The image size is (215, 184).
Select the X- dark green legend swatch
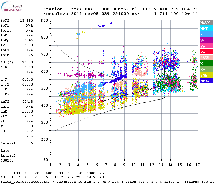(206, 63)
